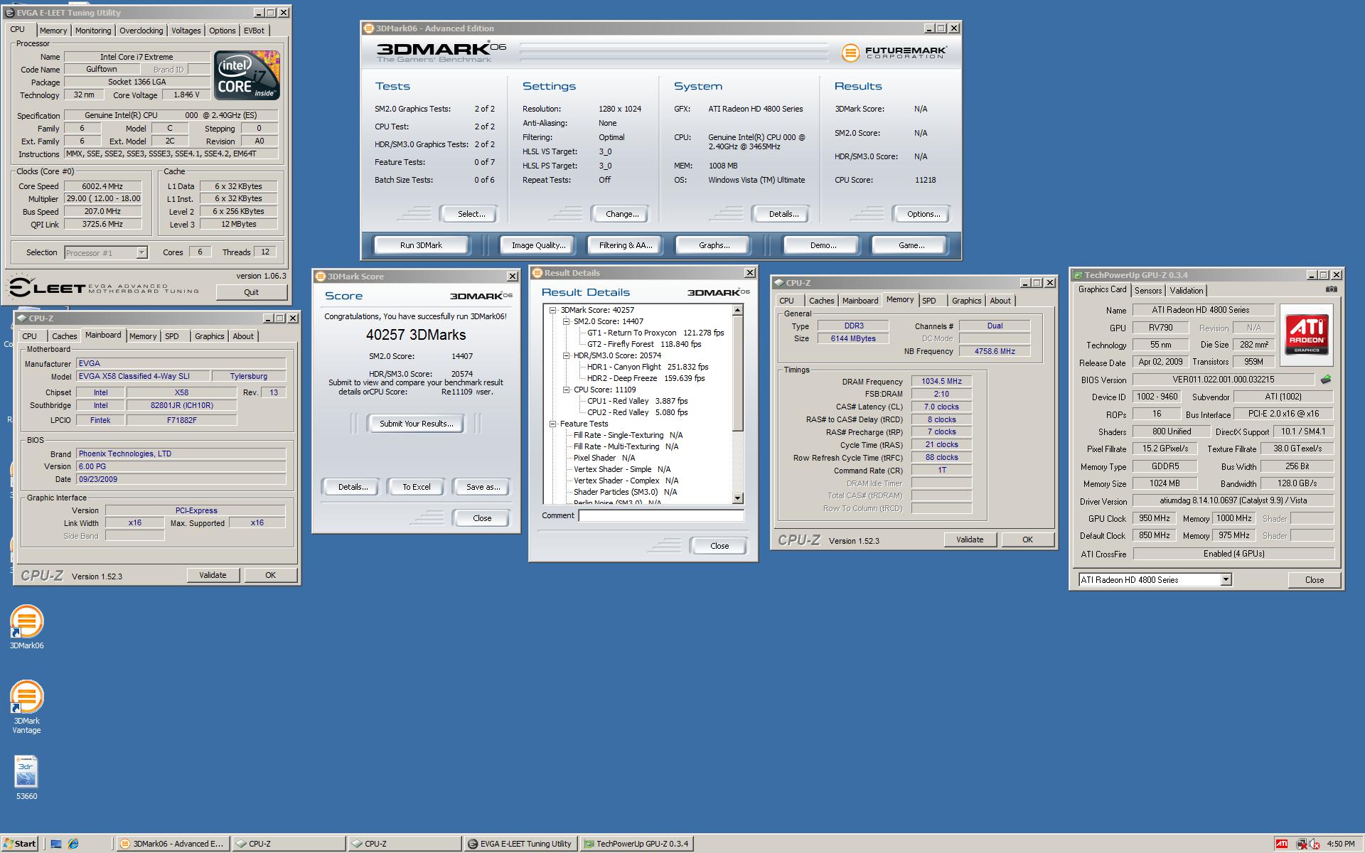Image resolution: width=1365 pixels, height=853 pixels.
Task: Click Options button under Results
Action: [924, 214]
